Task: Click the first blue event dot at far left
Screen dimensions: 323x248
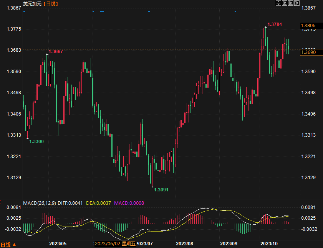Action: tap(24, 11)
